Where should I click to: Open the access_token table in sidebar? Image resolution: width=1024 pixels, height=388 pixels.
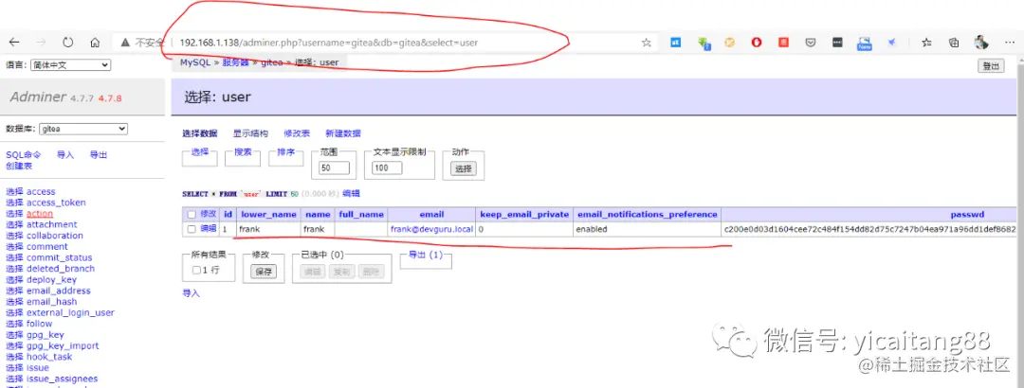tap(56, 203)
